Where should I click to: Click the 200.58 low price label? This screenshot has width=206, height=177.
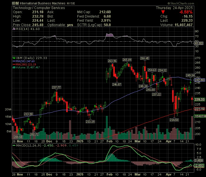click(x=18, y=137)
